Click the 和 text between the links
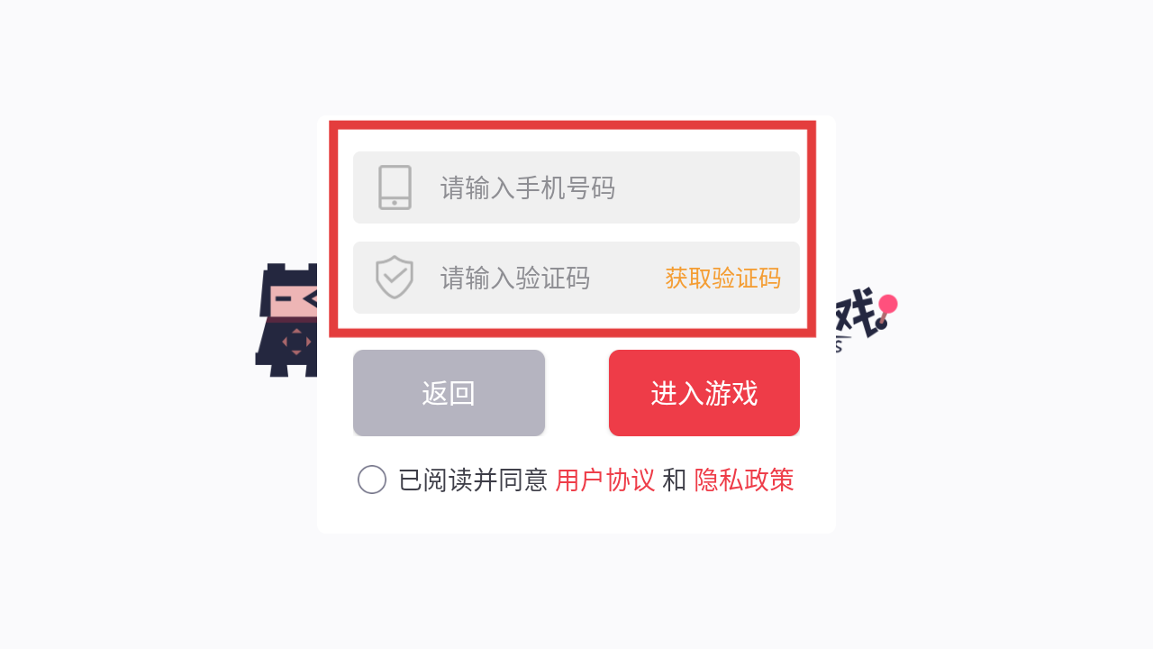Viewport: 1153px width, 649px height. coord(675,480)
